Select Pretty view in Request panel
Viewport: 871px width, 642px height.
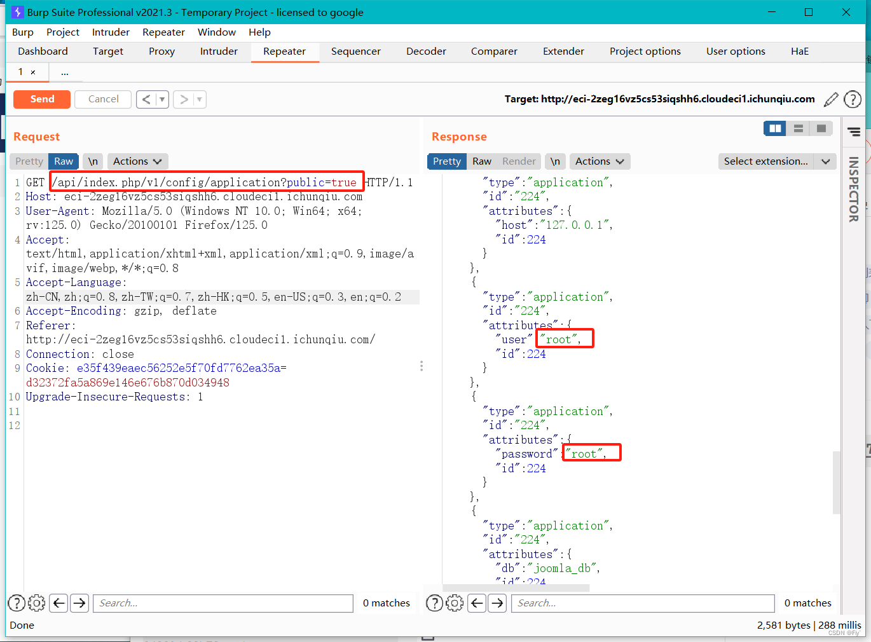[x=29, y=161]
